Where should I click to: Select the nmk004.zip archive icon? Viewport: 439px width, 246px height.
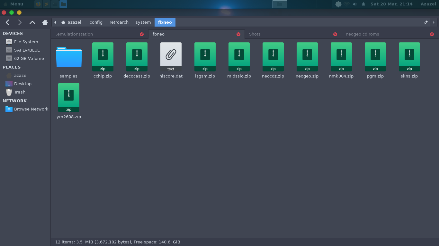pyautogui.click(x=341, y=57)
